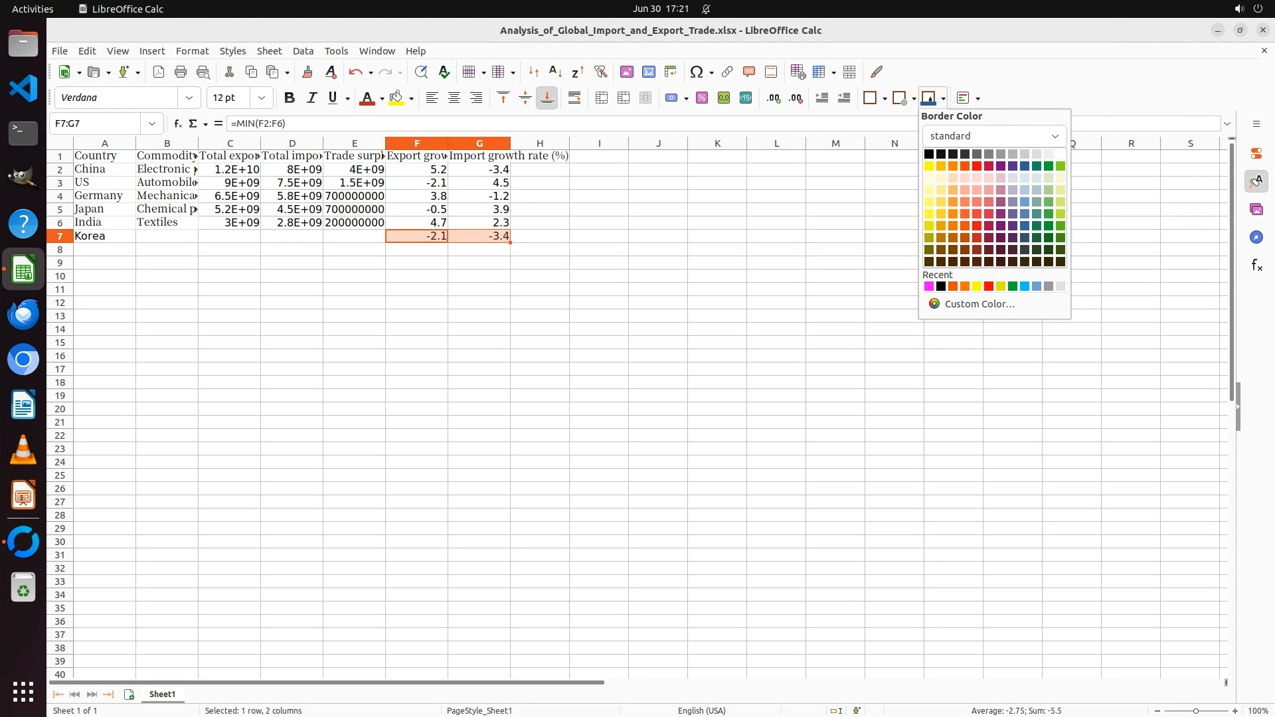Open the Function Wizard next to formula bar
This screenshot has width=1275, height=717.
(x=177, y=123)
